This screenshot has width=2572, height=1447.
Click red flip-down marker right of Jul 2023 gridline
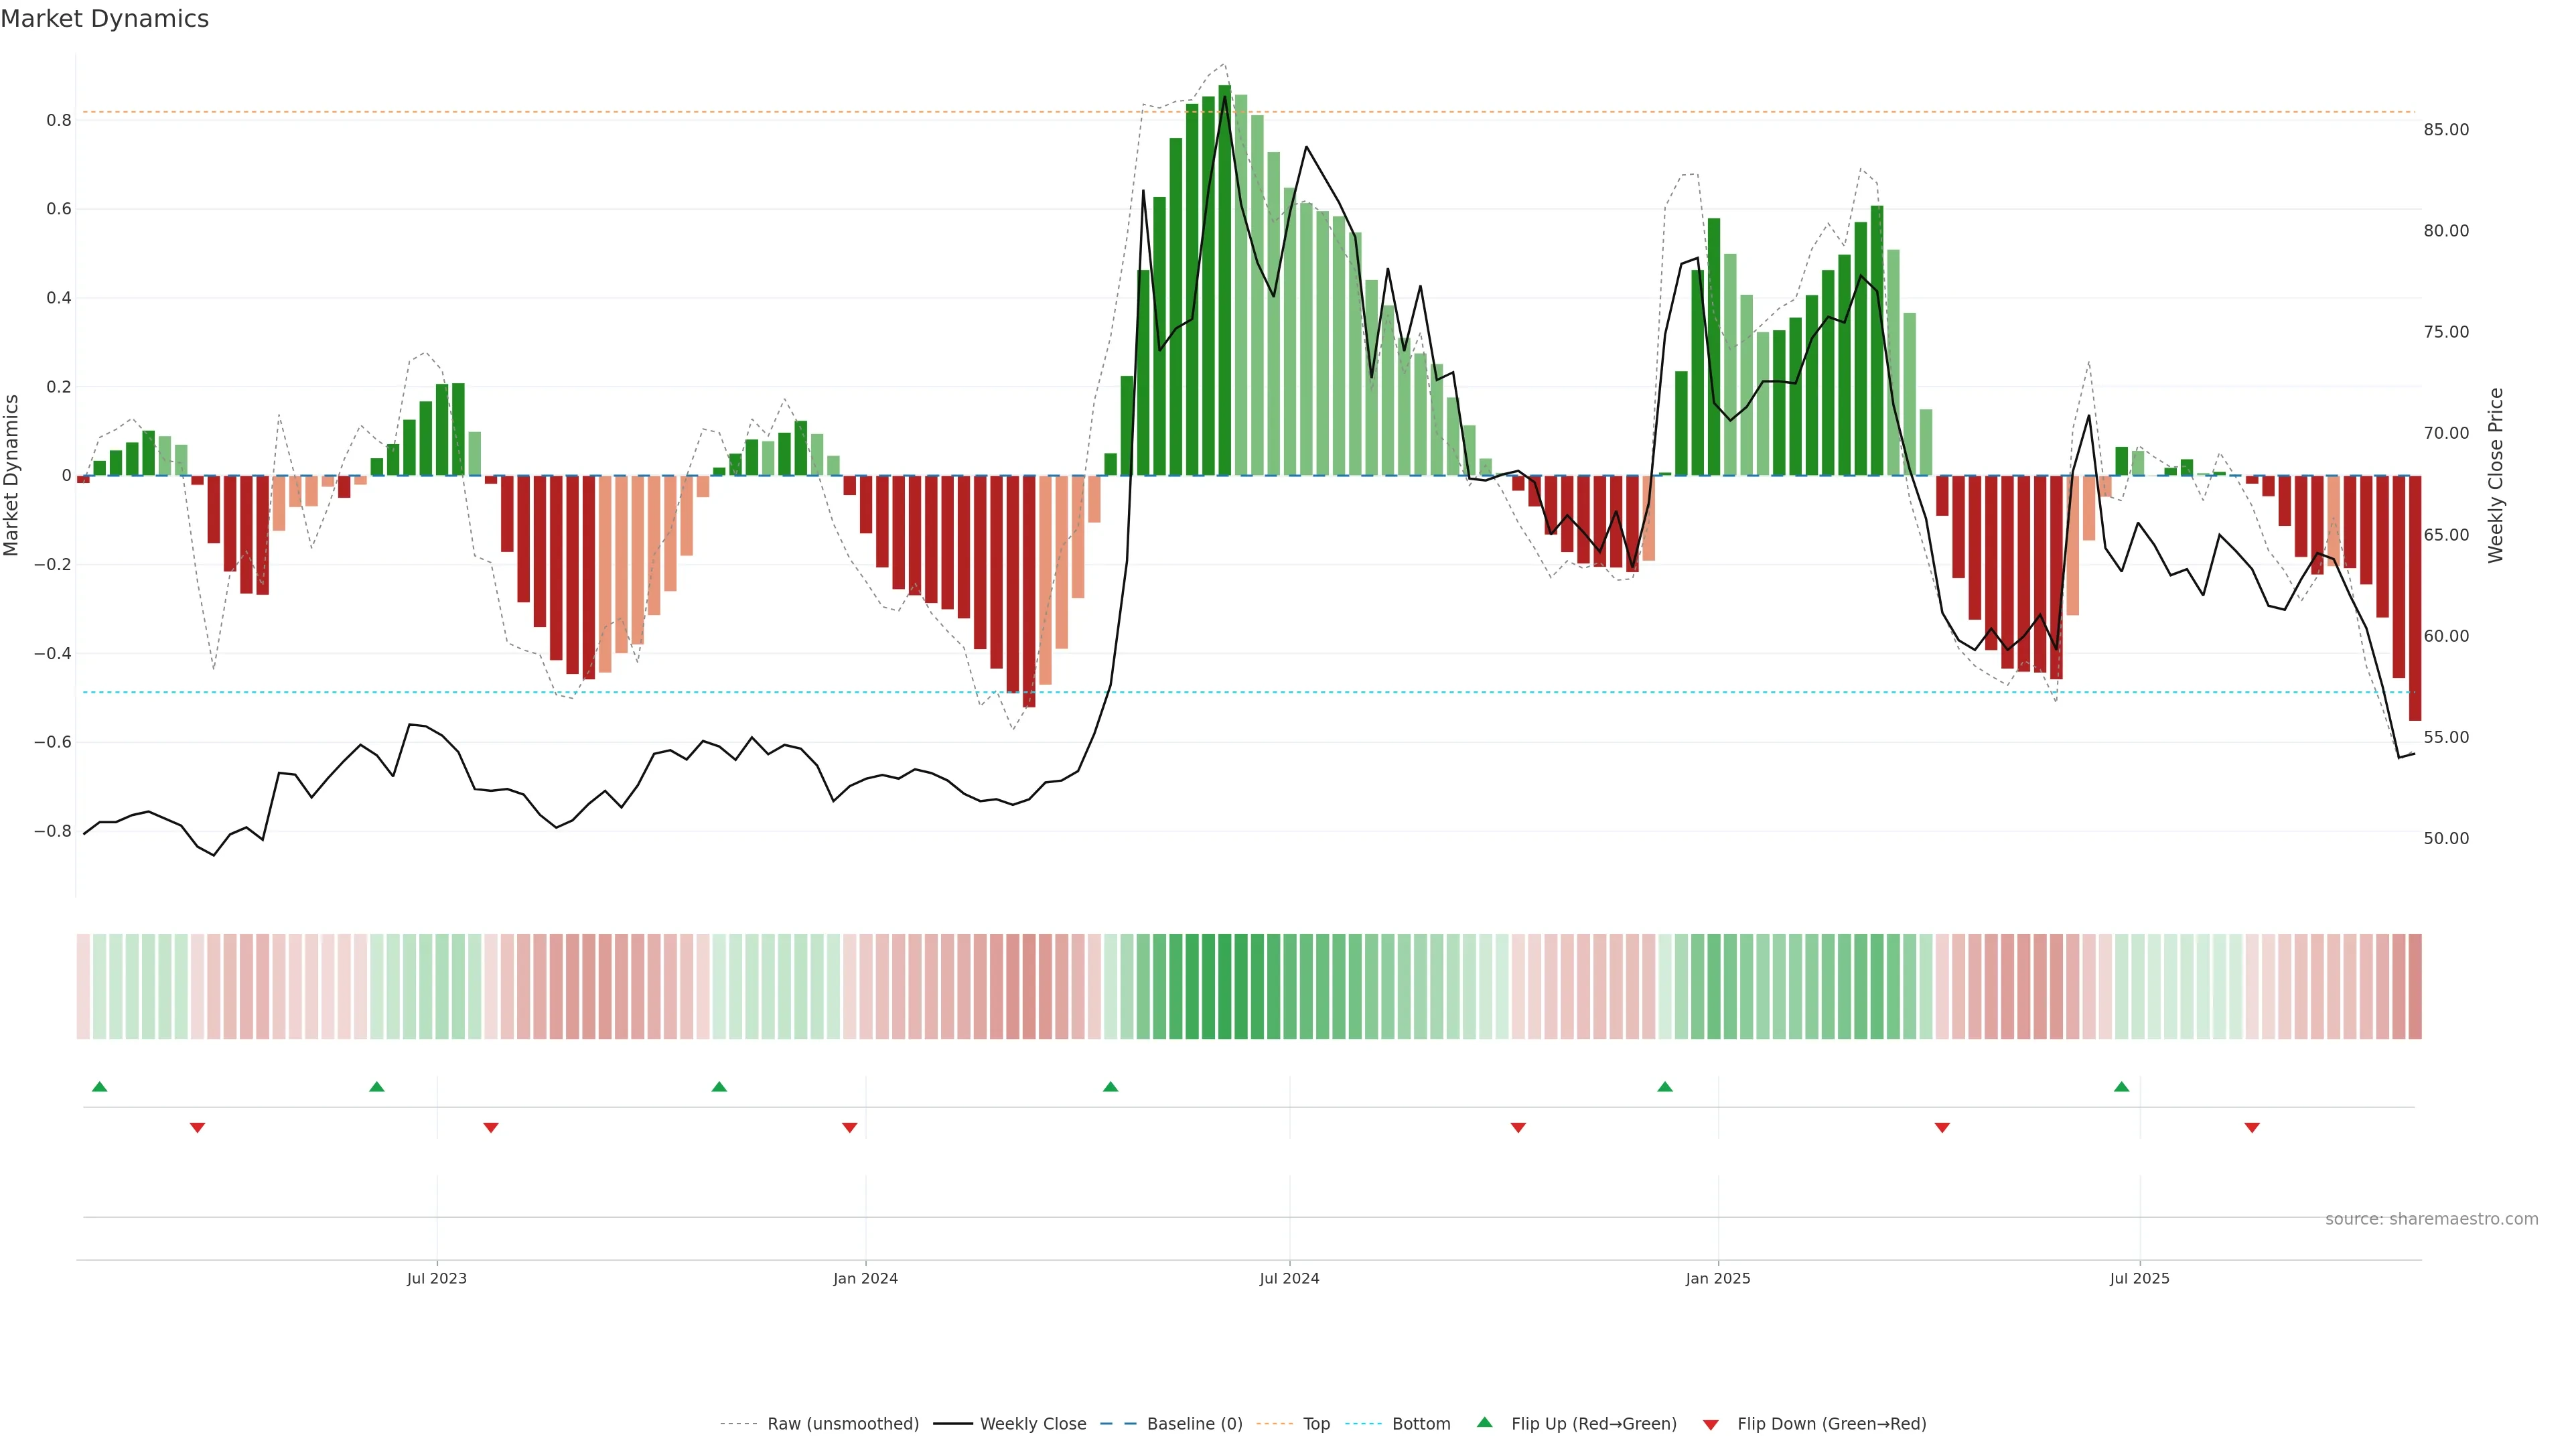[490, 1127]
